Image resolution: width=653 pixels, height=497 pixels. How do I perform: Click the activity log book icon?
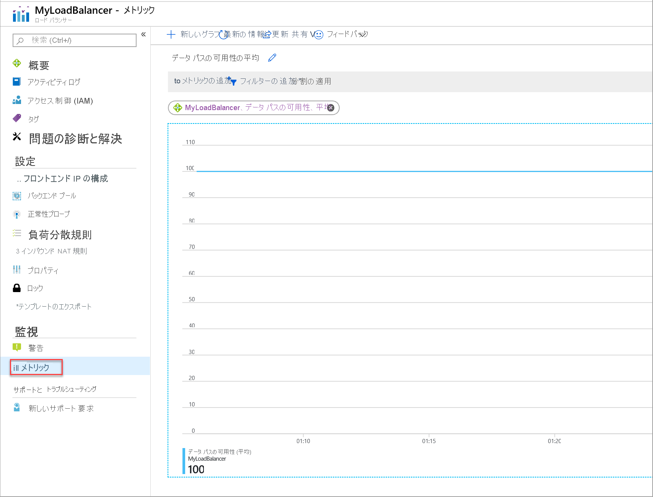[x=17, y=81]
